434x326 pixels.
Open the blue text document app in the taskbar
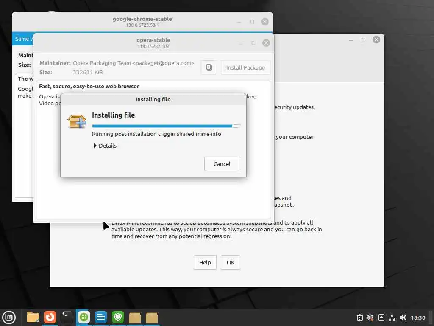pos(101,318)
